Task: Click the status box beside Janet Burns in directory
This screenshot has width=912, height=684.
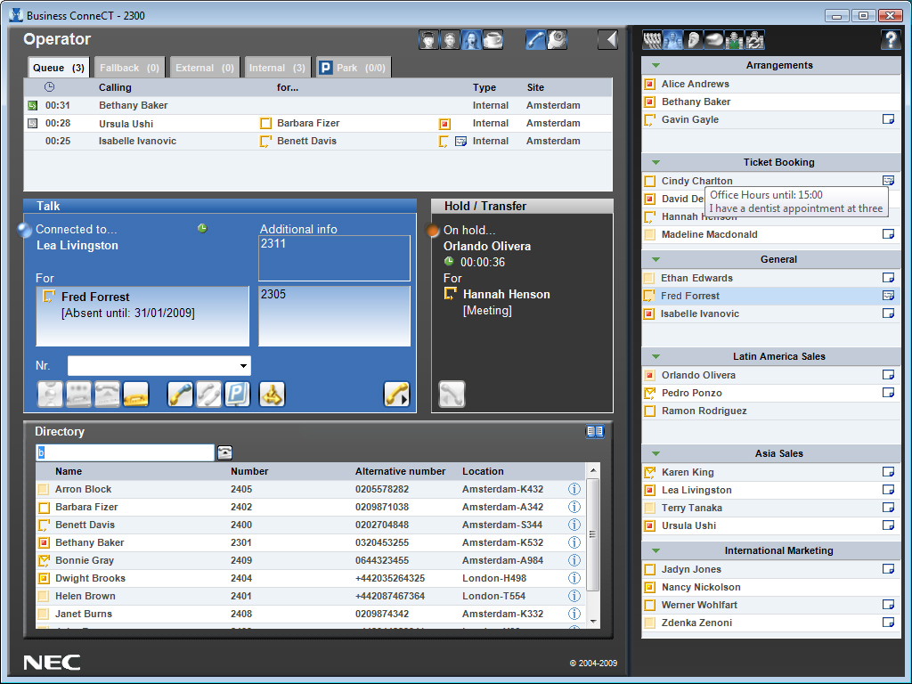Action: 44,615
